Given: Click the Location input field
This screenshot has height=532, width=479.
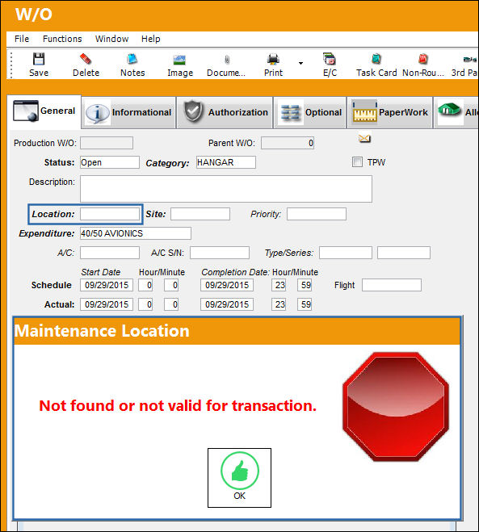Looking at the screenshot, I should click(110, 214).
